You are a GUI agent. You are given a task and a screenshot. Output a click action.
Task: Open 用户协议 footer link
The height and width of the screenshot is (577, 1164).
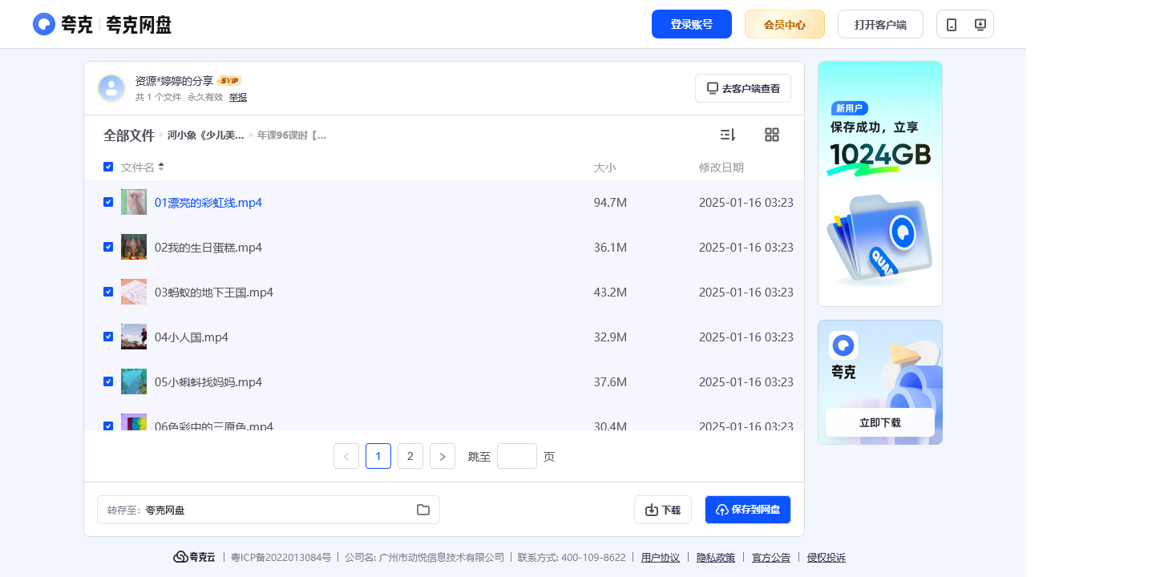(661, 557)
